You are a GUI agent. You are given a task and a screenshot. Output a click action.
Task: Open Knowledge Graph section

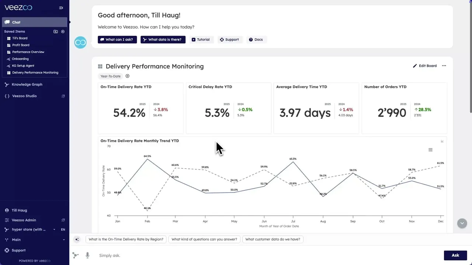(27, 84)
